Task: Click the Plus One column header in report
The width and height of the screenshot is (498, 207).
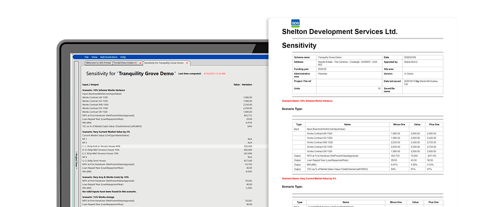Action: (x=433, y=124)
